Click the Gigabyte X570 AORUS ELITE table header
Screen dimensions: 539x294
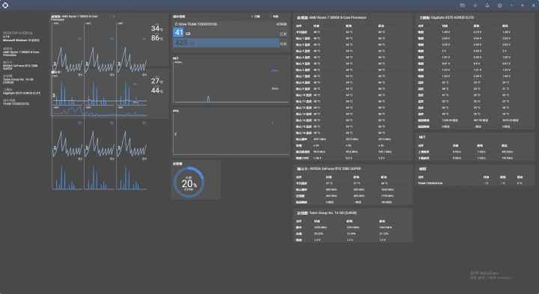coord(446,17)
